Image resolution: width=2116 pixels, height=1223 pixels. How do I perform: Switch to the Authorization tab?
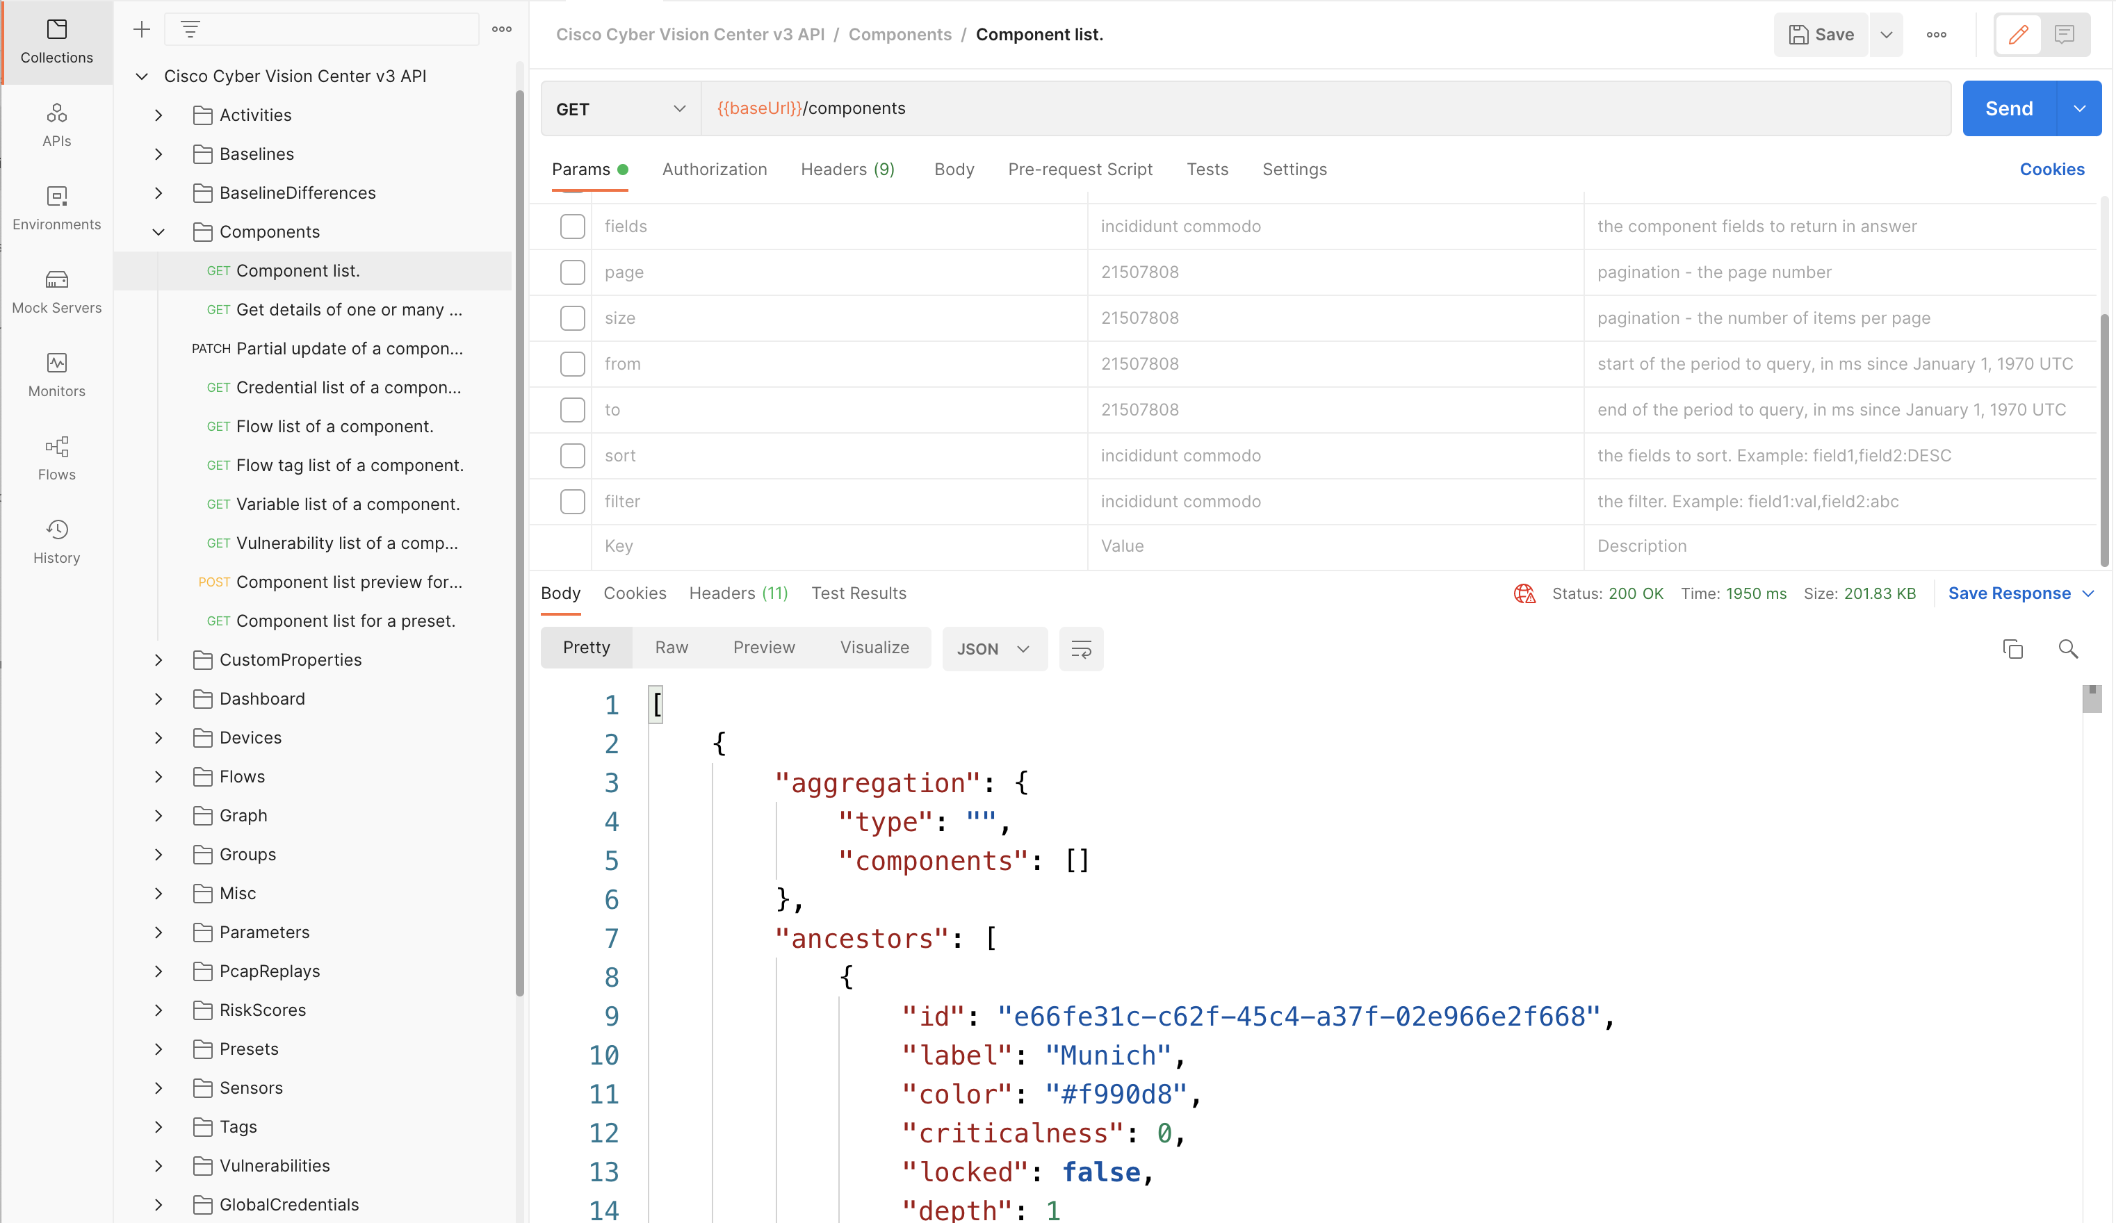point(714,170)
